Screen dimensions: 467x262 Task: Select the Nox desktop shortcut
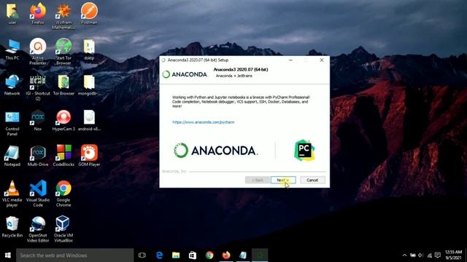point(38,120)
